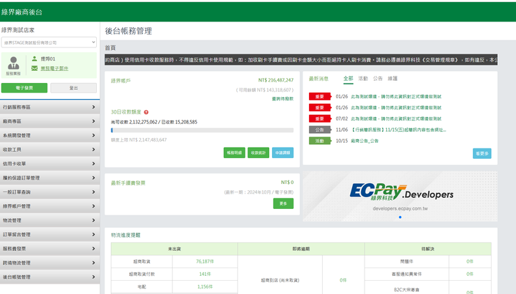This screenshot has width=516, height=294.
Task: Click the green user icon beside 提姆01
Action: (x=34, y=59)
